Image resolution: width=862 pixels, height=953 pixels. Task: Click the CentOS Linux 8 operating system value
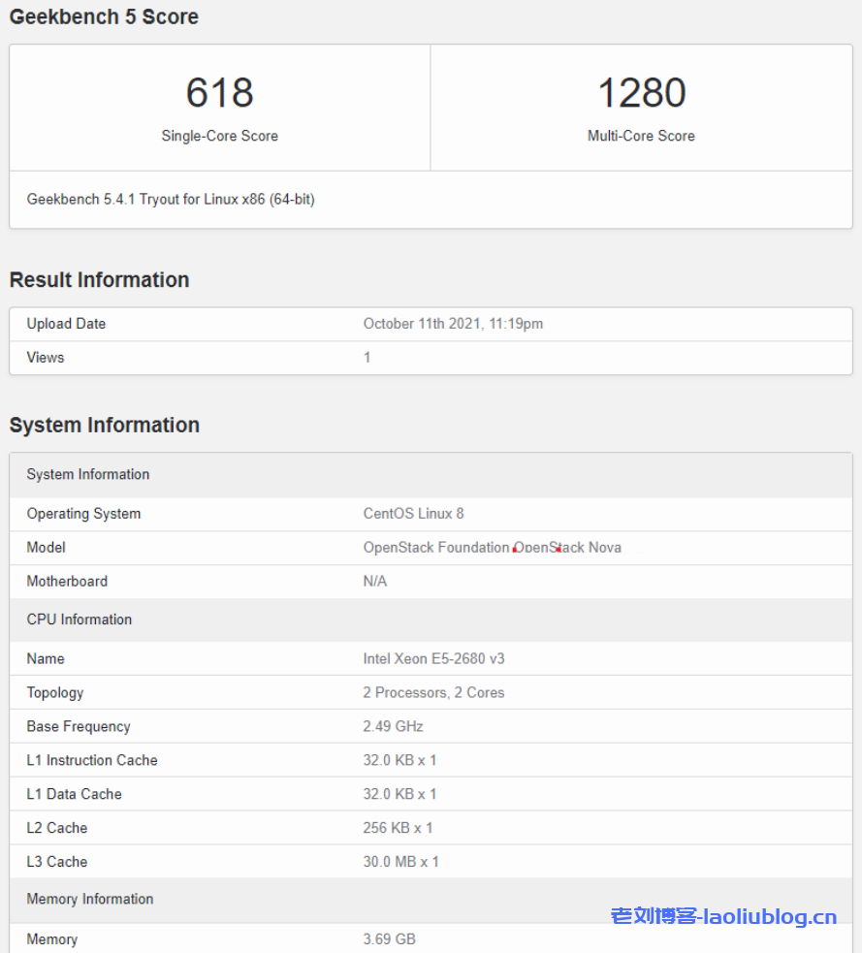tap(413, 514)
